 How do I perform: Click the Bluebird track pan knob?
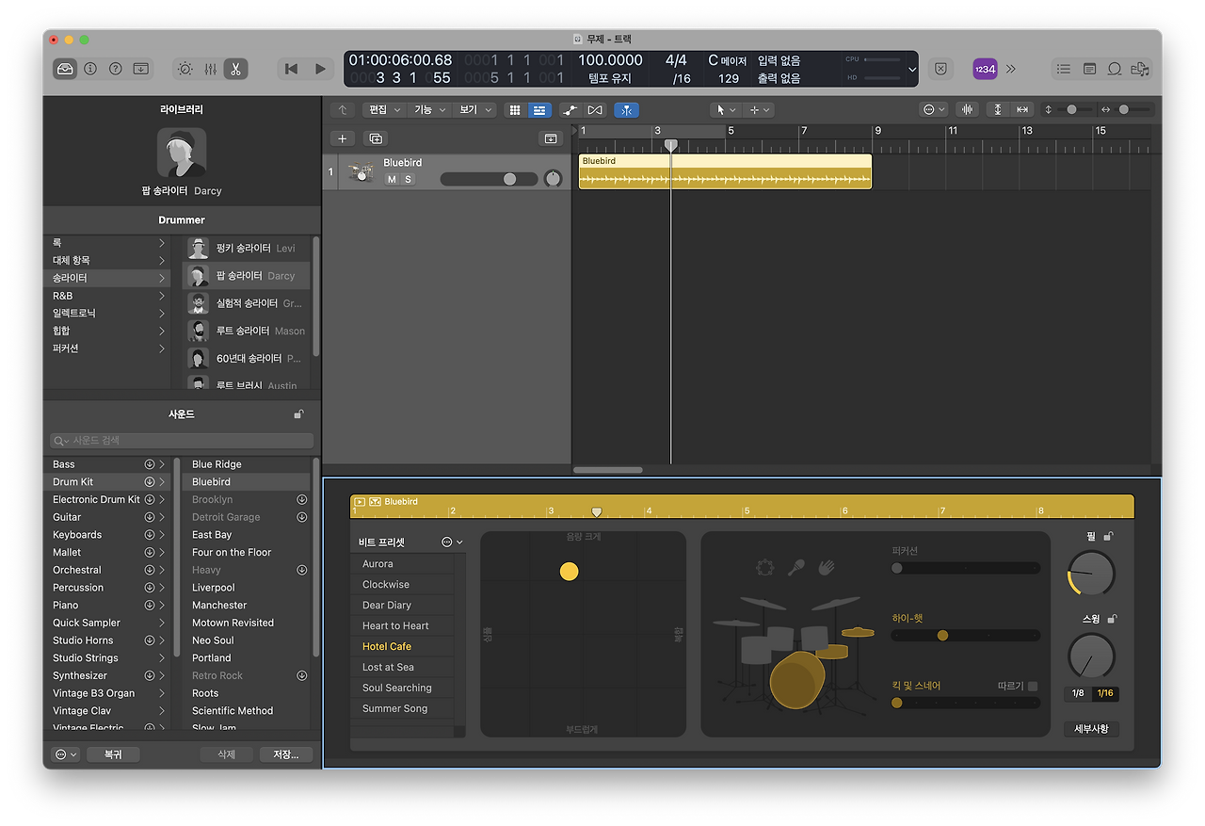553,178
